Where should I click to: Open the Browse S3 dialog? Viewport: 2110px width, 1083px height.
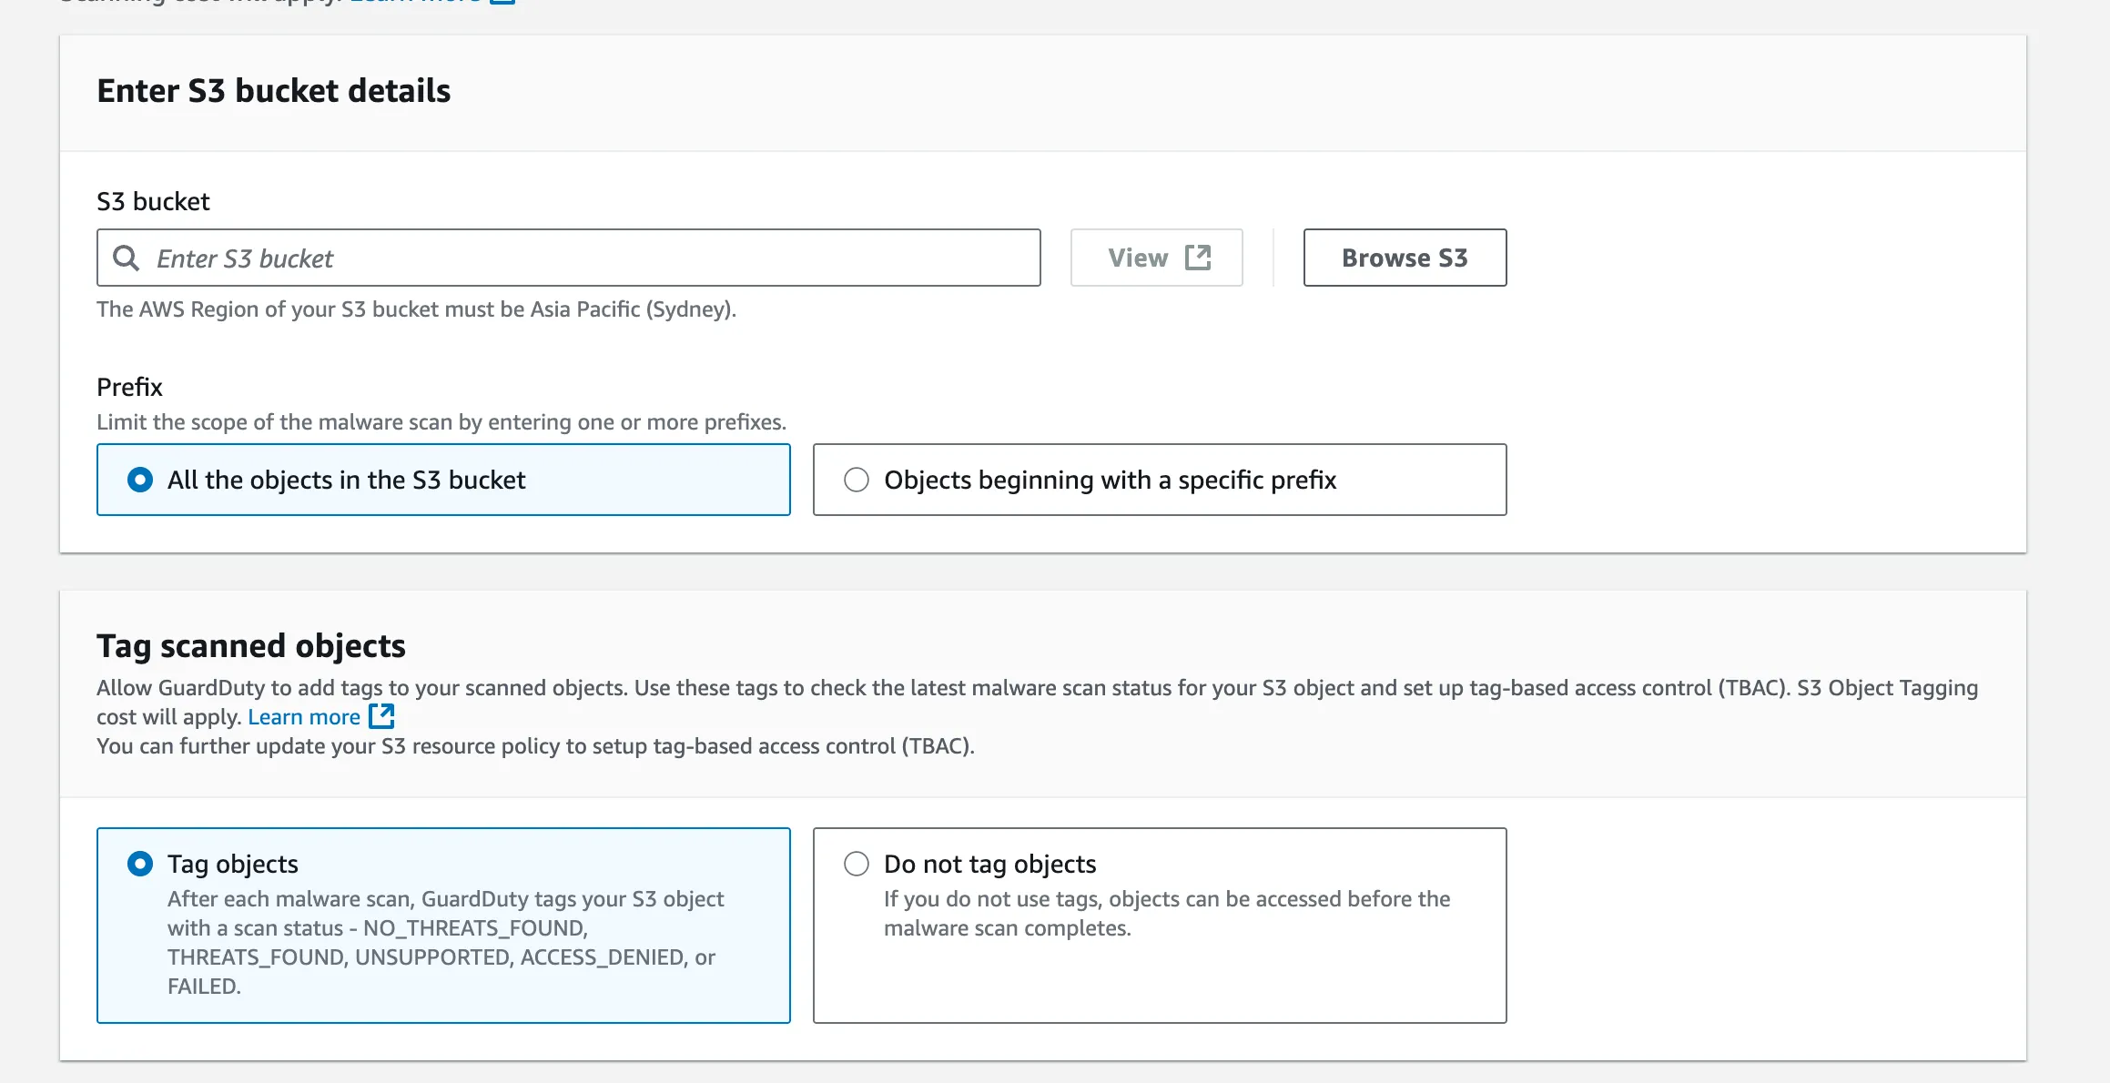1404,258
